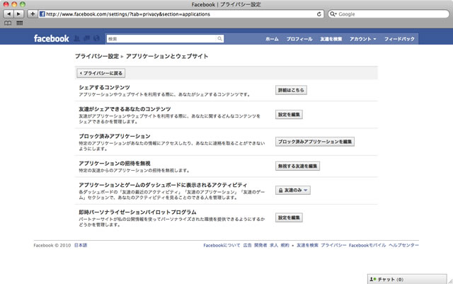Click the lock icon on 友達のみ
The height and width of the screenshot is (284, 453).
click(280, 191)
